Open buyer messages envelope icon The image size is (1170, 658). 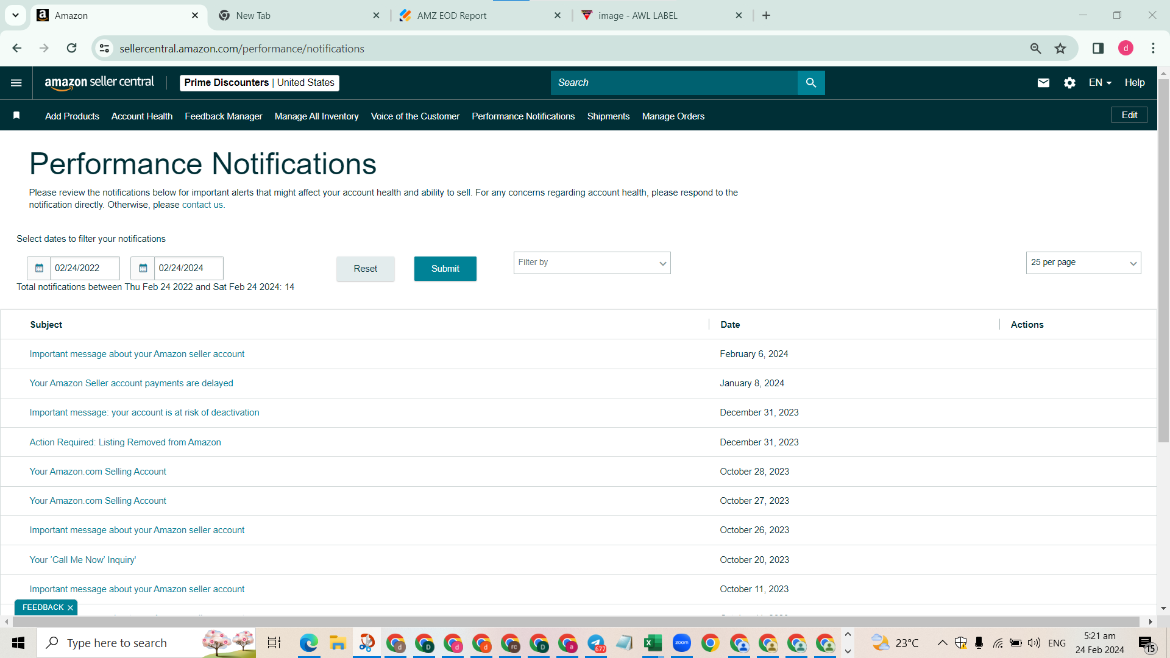(x=1043, y=83)
